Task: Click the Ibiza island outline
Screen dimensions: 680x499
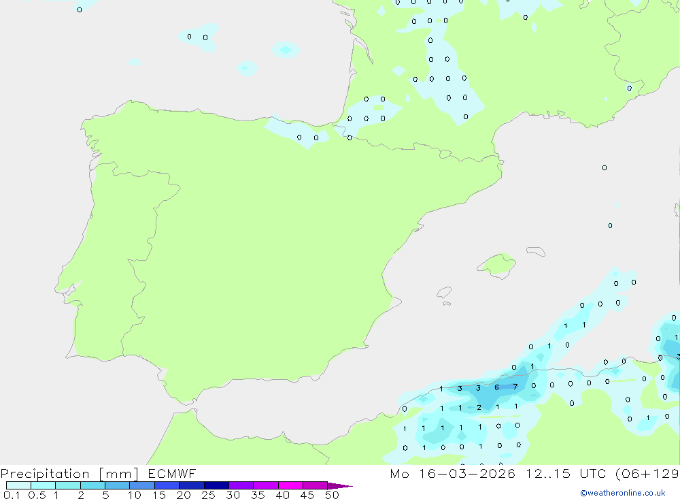Action: (444, 293)
